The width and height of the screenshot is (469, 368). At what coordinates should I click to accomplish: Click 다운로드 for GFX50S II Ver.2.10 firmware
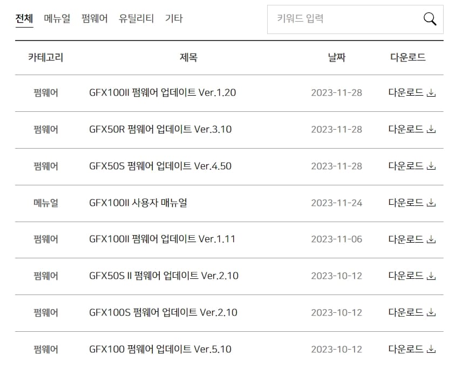coord(406,276)
